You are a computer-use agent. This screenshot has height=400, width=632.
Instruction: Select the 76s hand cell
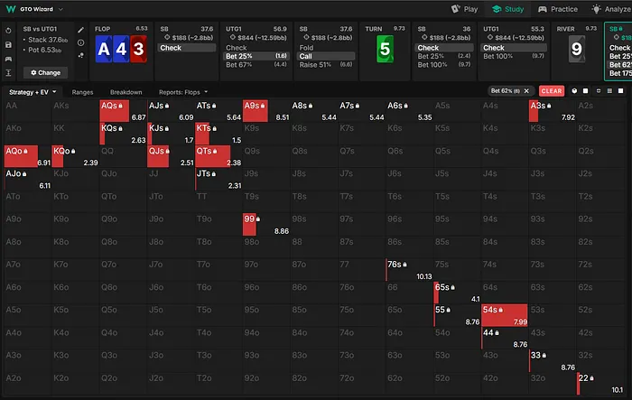[x=409, y=270]
